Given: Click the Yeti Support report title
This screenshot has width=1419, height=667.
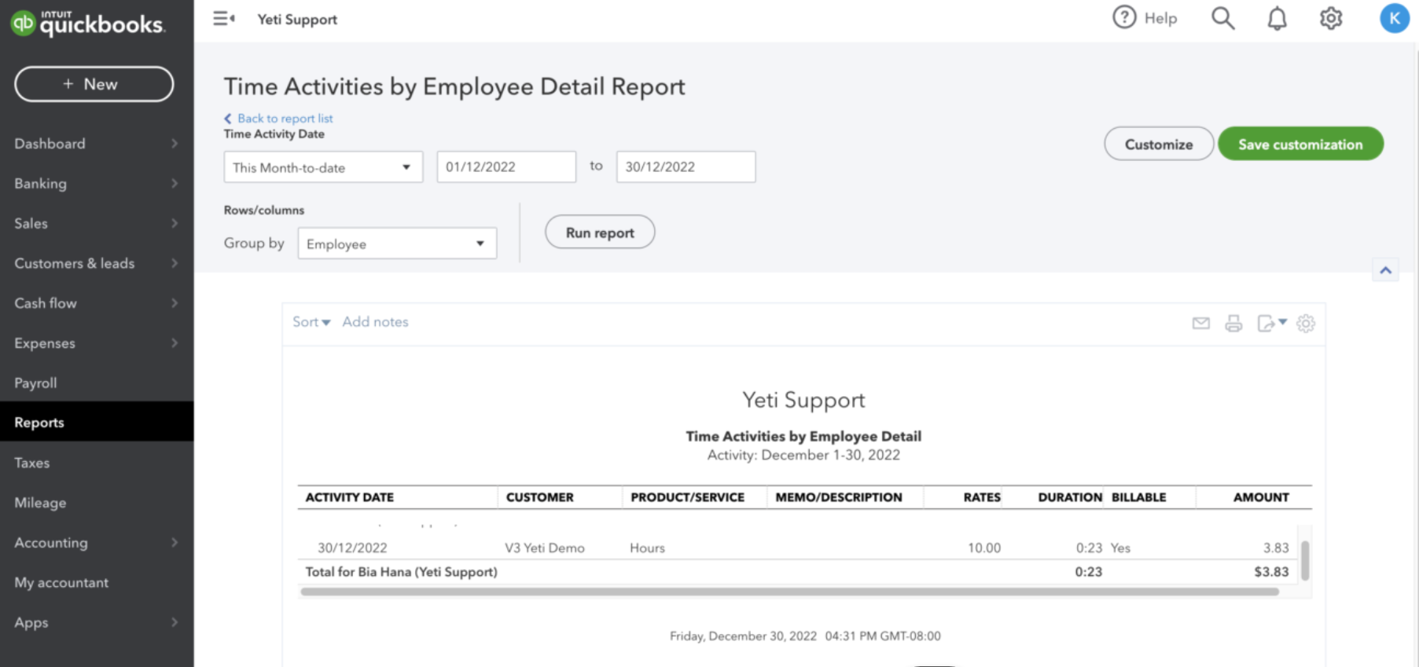Looking at the screenshot, I should tap(803, 400).
